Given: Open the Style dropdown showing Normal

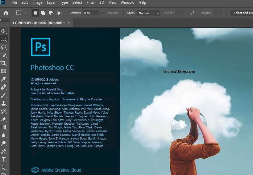Looking at the screenshot, I should [148, 13].
